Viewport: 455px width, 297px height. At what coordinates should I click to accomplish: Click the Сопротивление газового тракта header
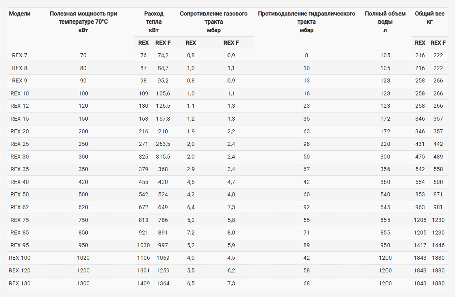[214, 22]
